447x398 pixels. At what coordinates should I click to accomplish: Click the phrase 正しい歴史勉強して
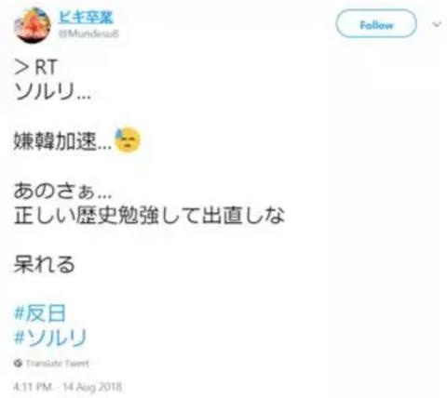click(x=106, y=215)
